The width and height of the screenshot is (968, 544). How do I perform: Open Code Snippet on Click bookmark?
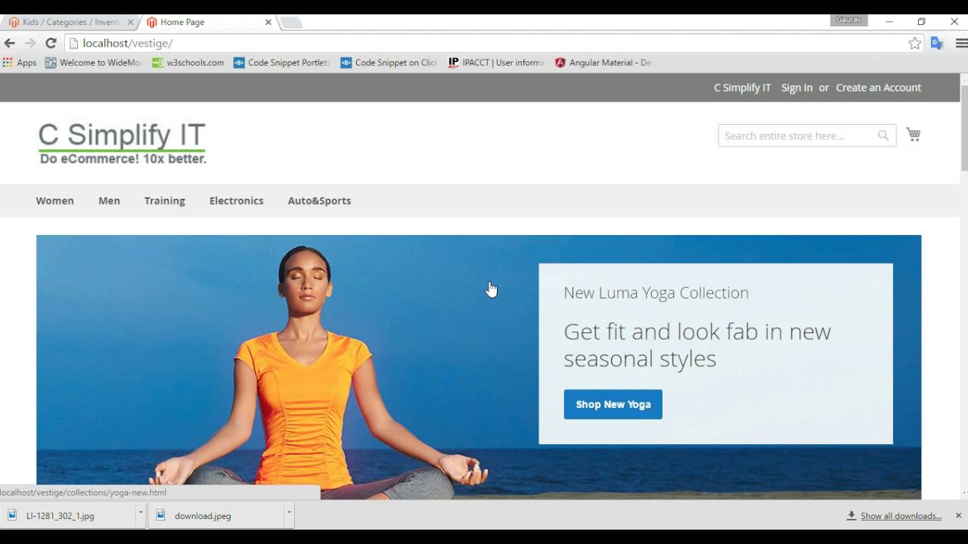tap(389, 63)
